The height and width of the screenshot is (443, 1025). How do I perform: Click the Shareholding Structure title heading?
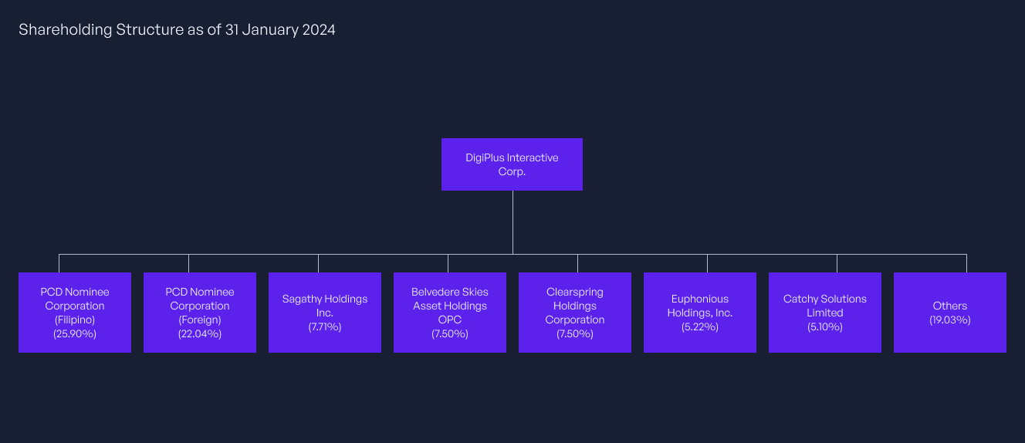tap(177, 30)
